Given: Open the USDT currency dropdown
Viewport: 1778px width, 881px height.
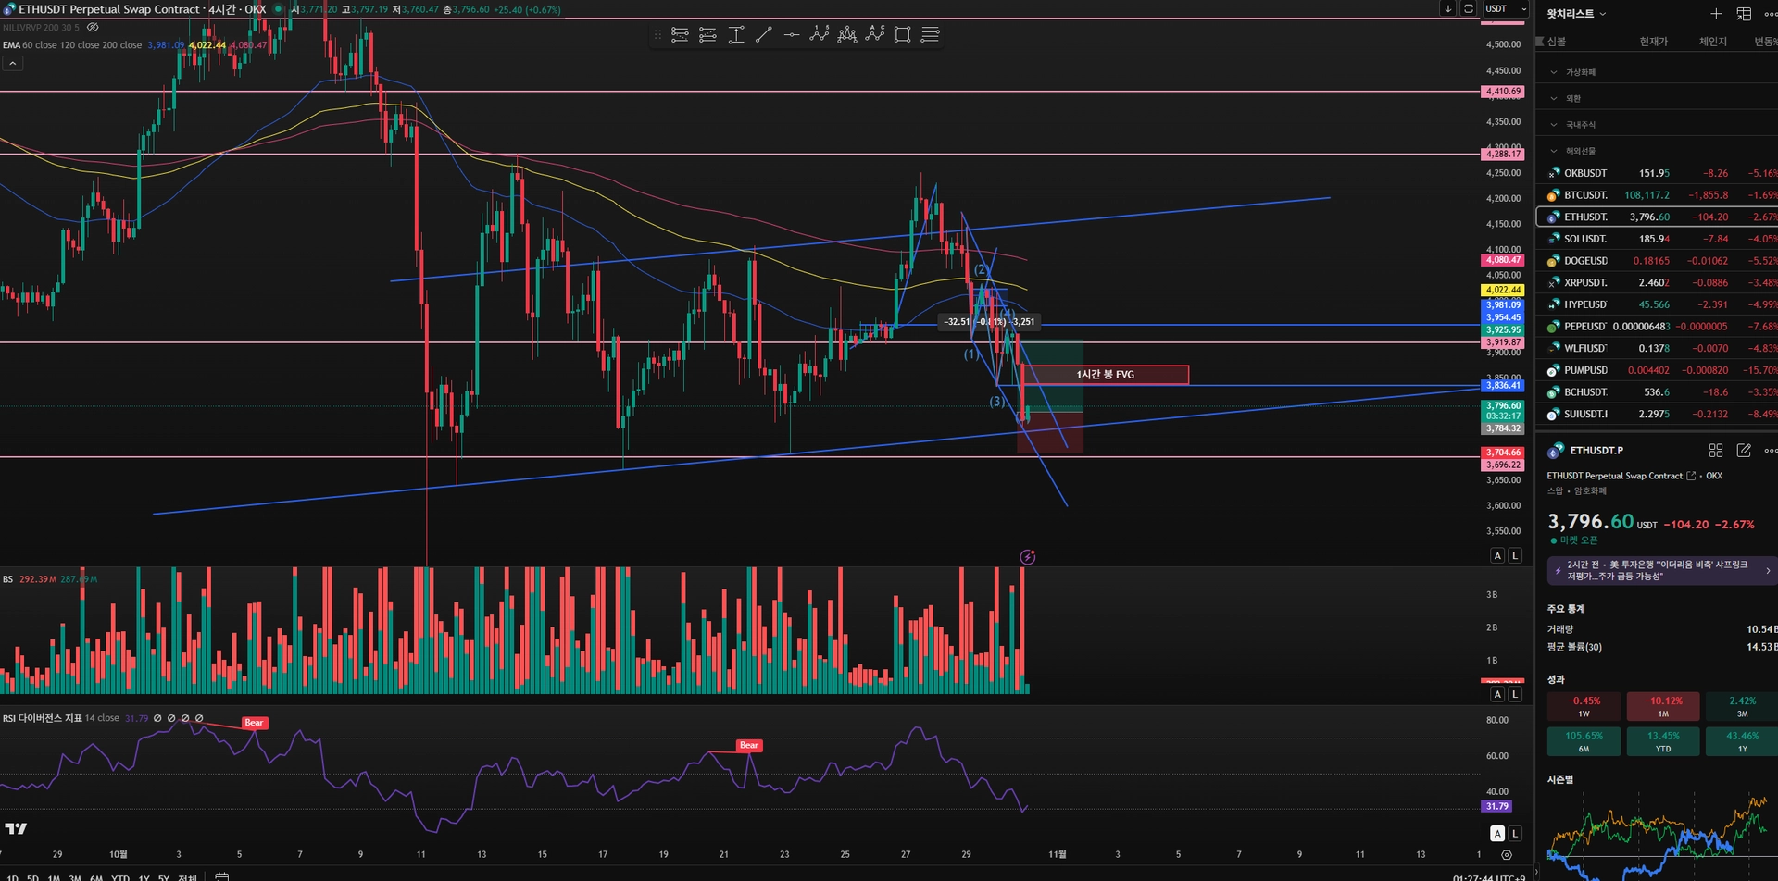Looking at the screenshot, I should pyautogui.click(x=1507, y=8).
